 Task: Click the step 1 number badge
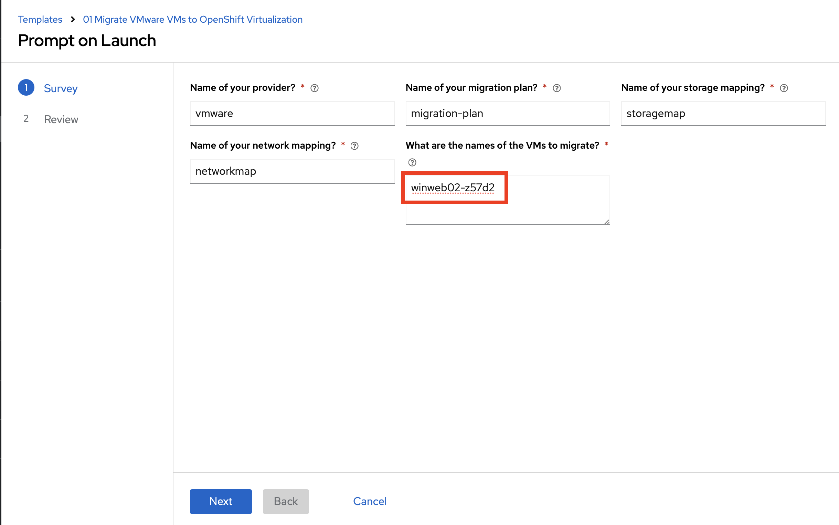click(26, 87)
